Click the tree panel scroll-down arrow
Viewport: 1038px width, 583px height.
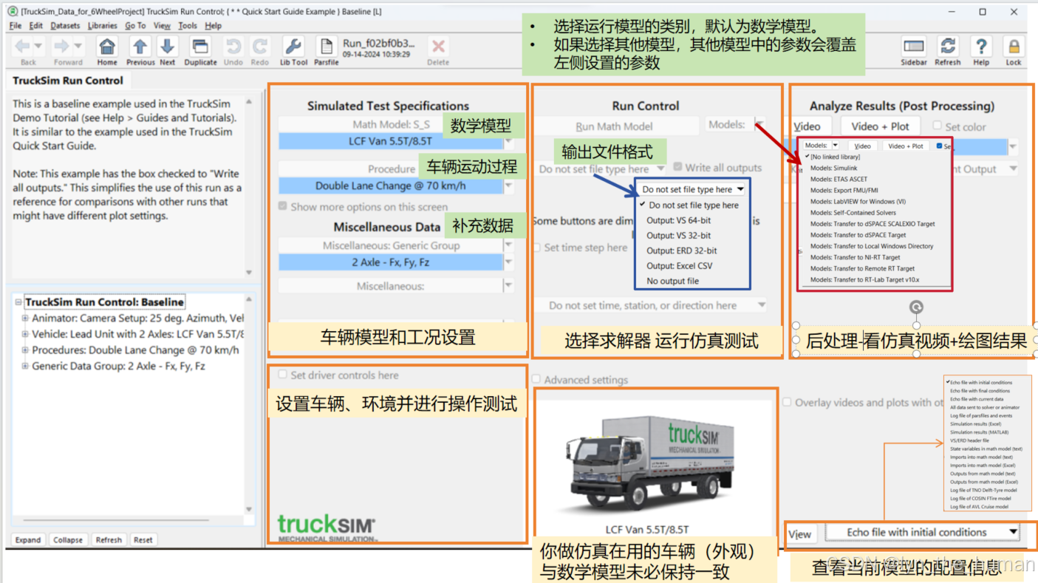(x=249, y=509)
